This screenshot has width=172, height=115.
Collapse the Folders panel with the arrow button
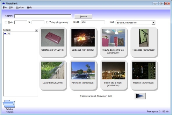click(36, 30)
